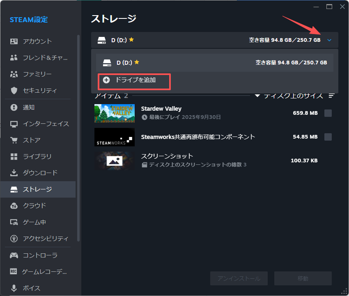Check the Steamworks共通再頒布可能コンポーネント checkbox

[328, 137]
